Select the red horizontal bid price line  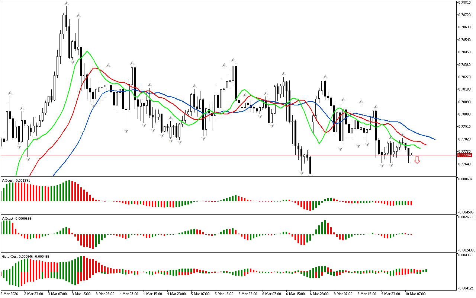[223, 155]
